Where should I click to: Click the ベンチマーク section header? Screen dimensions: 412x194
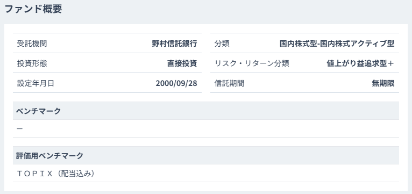coord(206,111)
